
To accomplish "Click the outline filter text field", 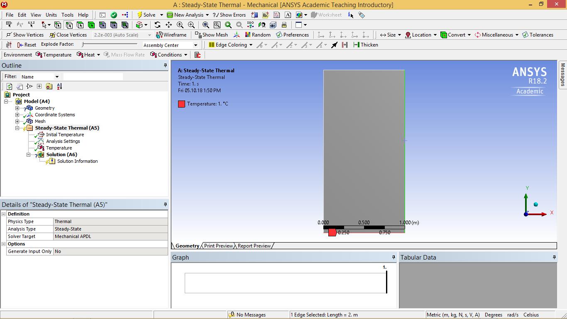I will (93, 77).
